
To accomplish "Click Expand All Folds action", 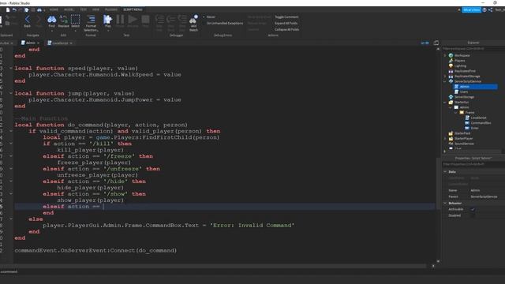I will point(286,23).
